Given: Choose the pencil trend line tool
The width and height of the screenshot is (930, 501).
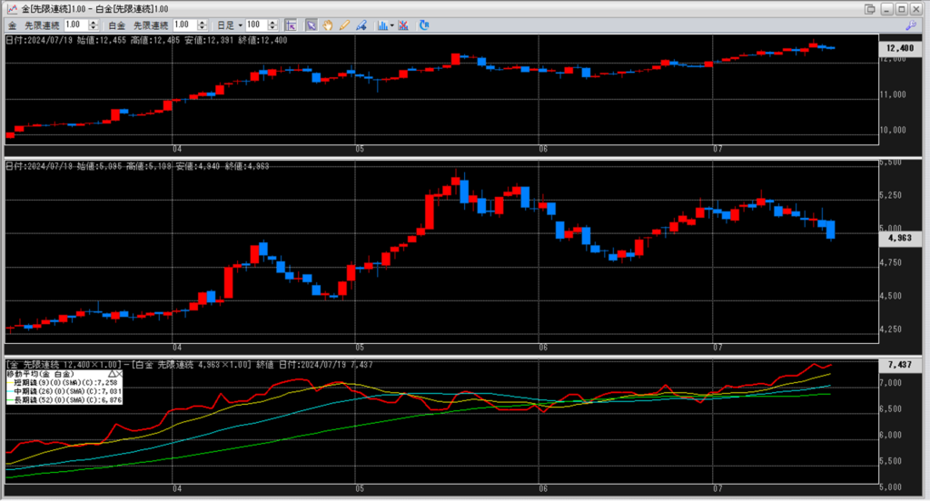Looking at the screenshot, I should click(344, 25).
